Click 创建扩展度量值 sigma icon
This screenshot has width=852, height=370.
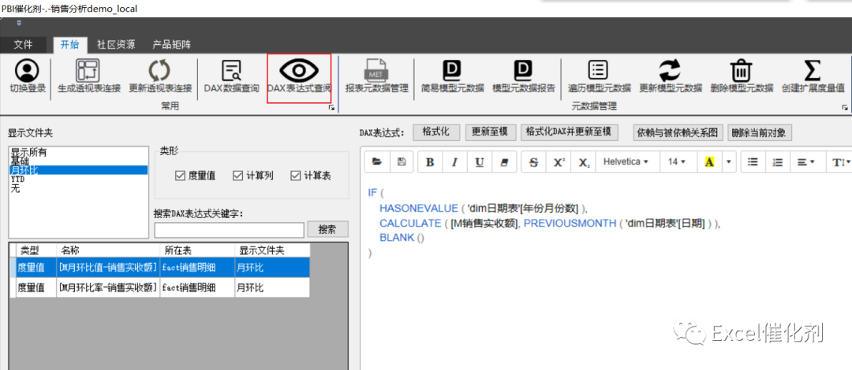[x=813, y=71]
